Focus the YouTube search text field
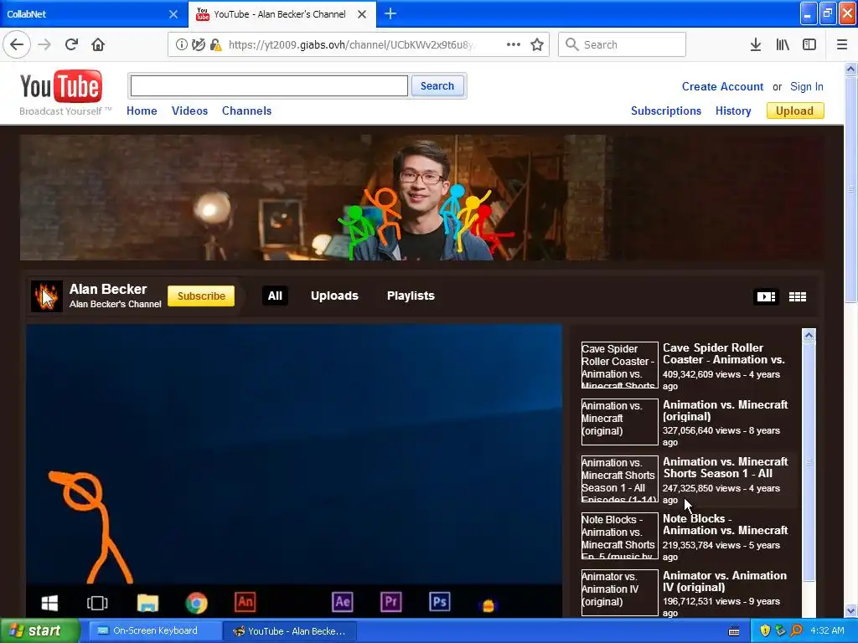This screenshot has width=858, height=643. [x=269, y=86]
